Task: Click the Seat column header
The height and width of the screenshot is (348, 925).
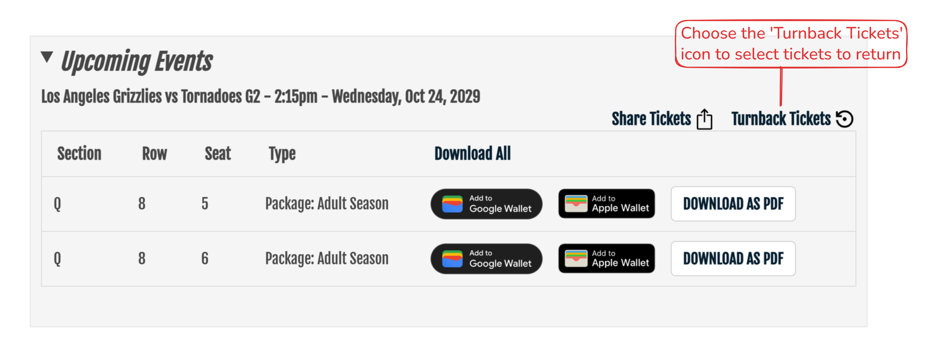Action: pyautogui.click(x=218, y=154)
